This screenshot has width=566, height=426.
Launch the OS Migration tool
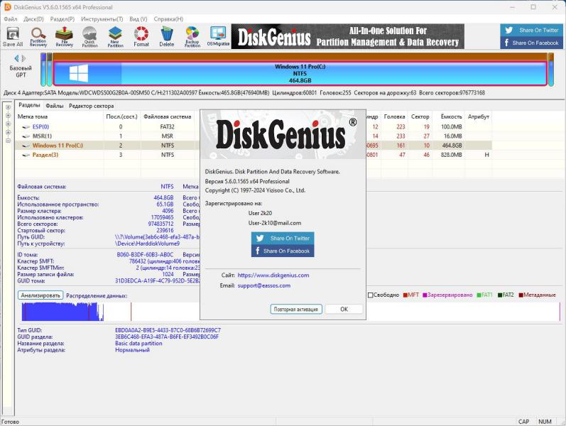point(218,37)
